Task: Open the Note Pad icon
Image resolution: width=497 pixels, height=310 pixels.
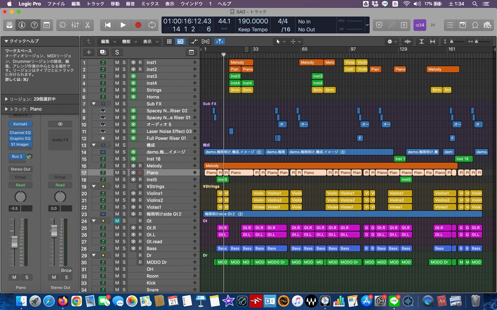Action: 463,25
